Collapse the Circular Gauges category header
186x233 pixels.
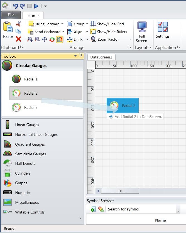pyautogui.click(x=43, y=65)
